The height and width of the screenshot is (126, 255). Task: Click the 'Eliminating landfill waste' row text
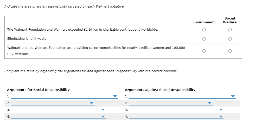click(27, 39)
